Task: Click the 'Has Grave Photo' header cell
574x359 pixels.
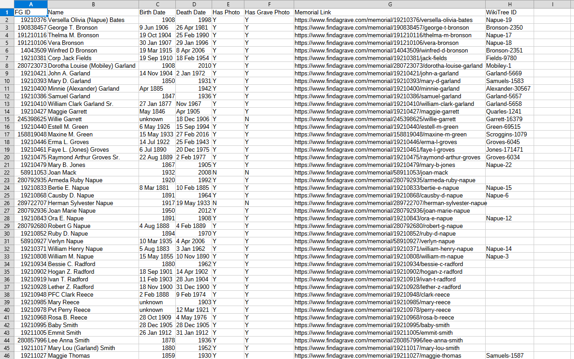Action: [269, 12]
